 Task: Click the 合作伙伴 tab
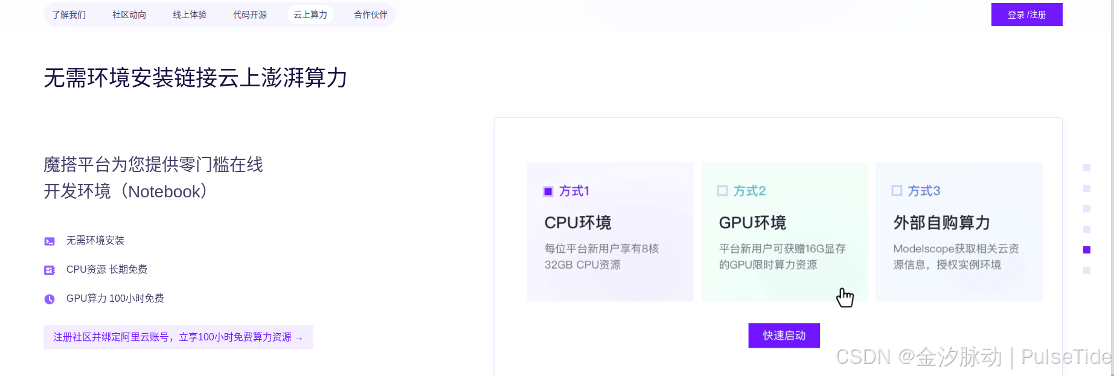coord(371,14)
